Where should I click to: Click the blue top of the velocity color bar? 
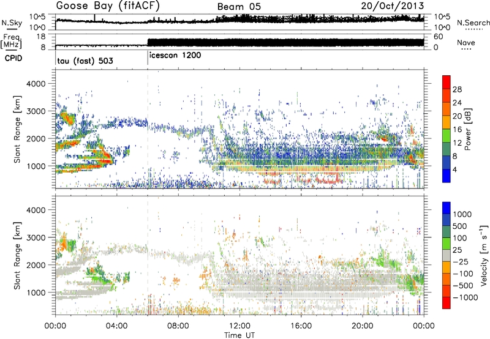447,207
